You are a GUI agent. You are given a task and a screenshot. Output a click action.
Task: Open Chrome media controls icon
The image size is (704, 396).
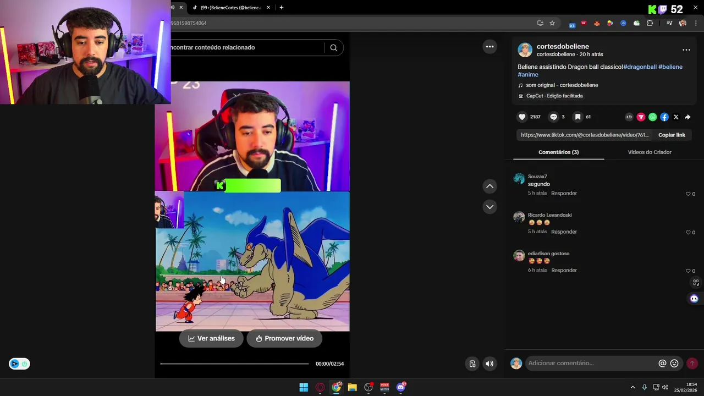[x=669, y=23]
